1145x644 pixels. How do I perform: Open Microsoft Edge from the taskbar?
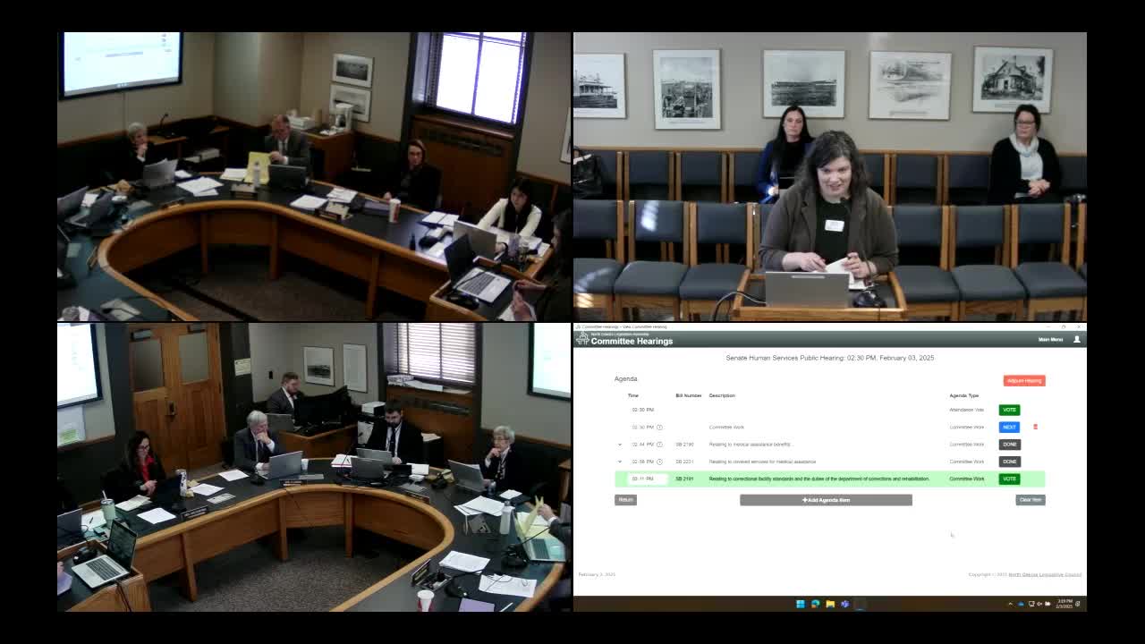point(815,604)
